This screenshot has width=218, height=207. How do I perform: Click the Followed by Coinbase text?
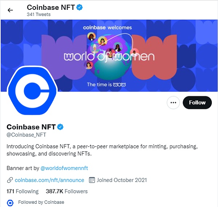(x=41, y=202)
